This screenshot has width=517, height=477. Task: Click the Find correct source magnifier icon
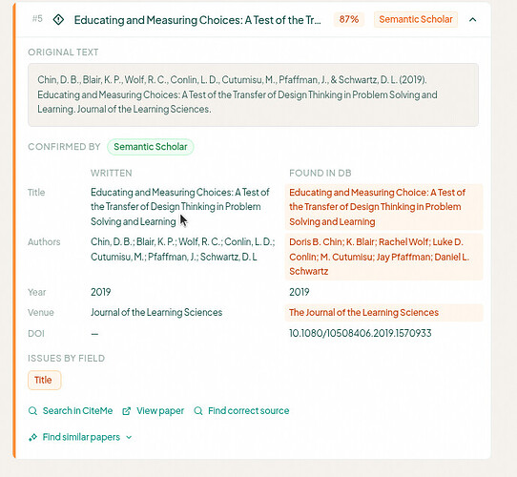coord(198,411)
